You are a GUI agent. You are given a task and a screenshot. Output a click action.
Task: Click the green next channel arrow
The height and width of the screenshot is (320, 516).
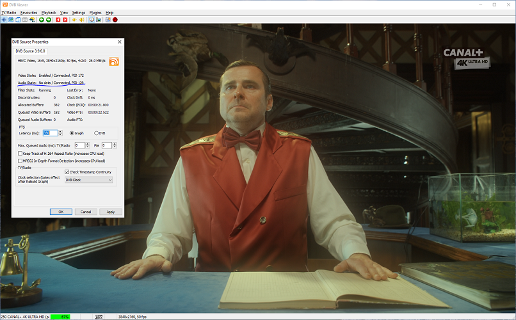(48, 20)
